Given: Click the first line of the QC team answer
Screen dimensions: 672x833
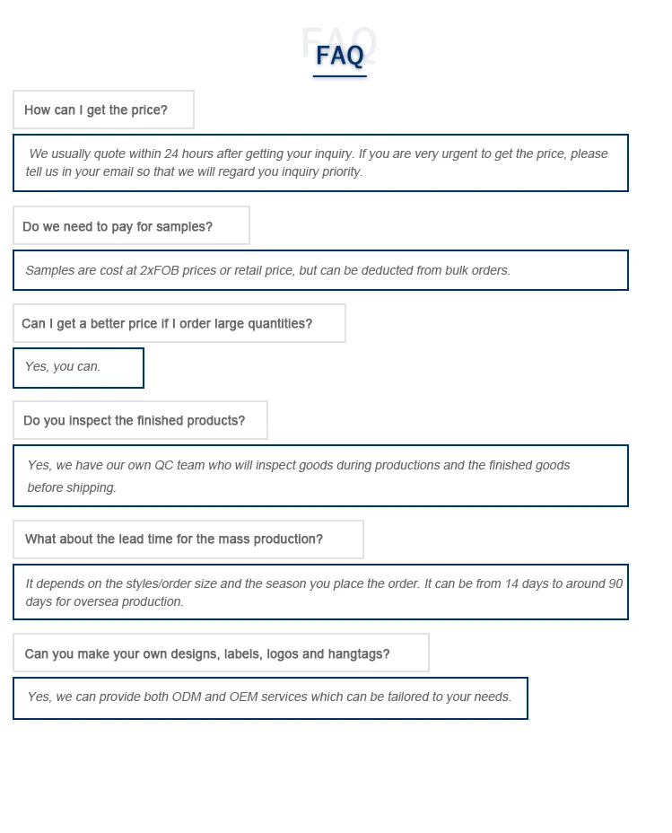Looking at the screenshot, I should point(298,465).
